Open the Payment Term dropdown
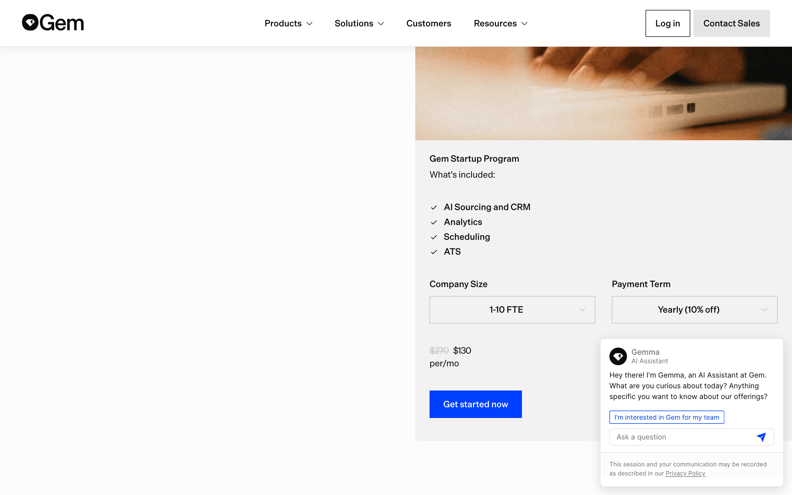The image size is (792, 495). 694,310
